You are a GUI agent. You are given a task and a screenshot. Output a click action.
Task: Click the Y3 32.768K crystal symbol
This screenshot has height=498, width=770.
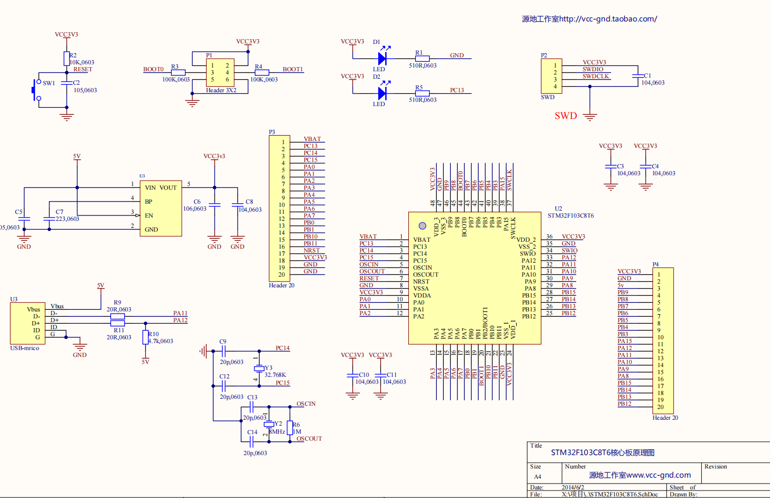coord(259,368)
